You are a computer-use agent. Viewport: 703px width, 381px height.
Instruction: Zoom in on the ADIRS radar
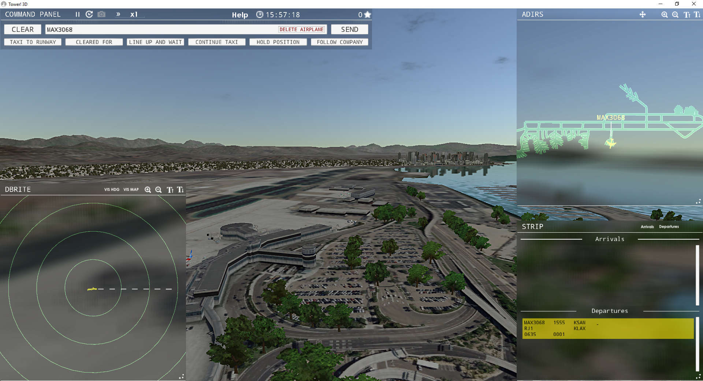pyautogui.click(x=665, y=15)
